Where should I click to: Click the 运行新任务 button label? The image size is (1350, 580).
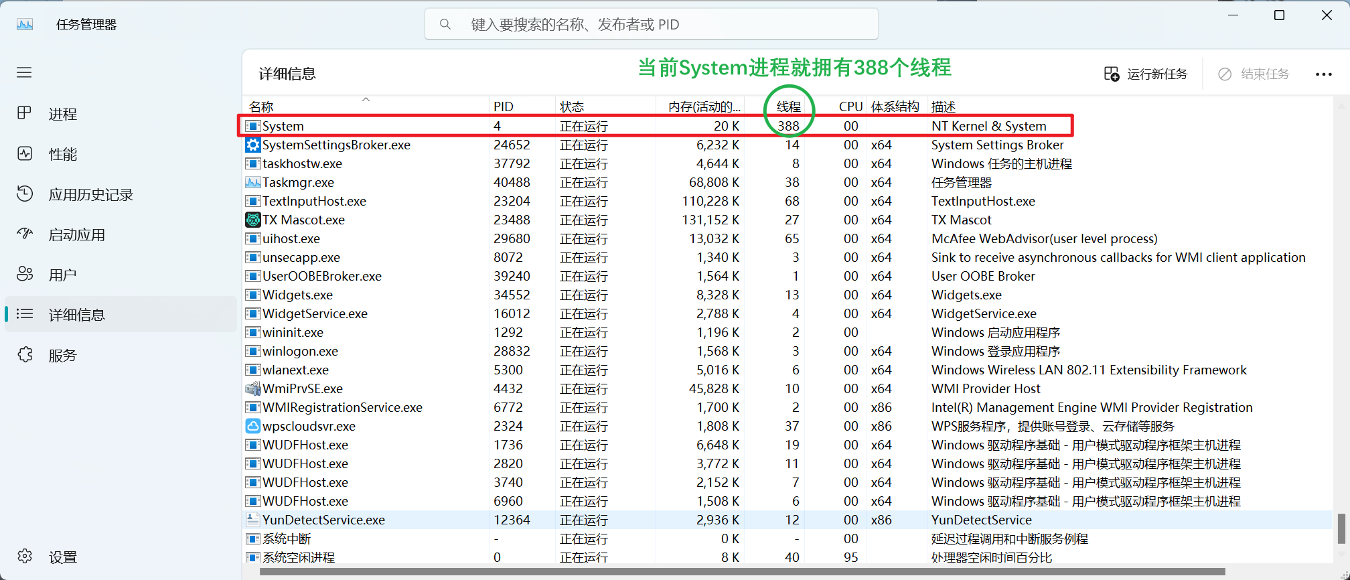click(1157, 74)
